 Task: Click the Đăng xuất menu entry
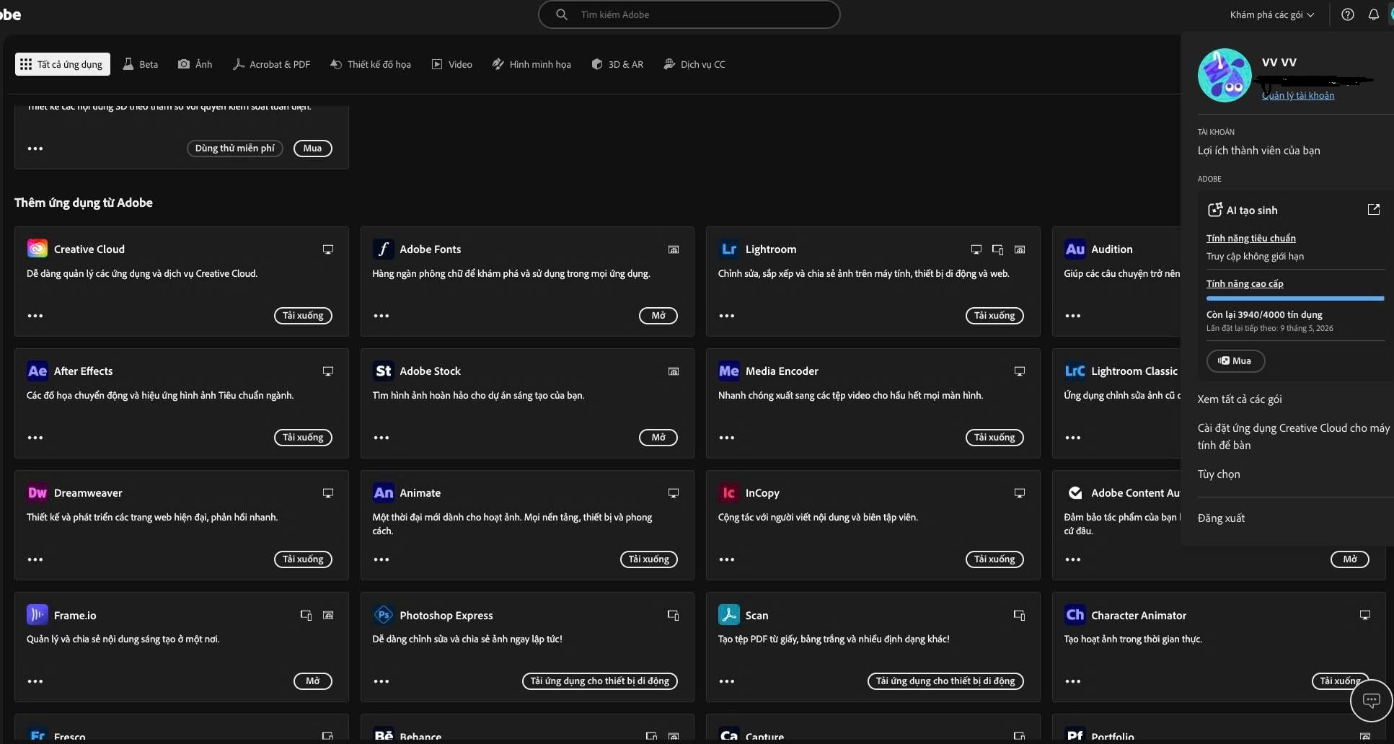pos(1221,518)
